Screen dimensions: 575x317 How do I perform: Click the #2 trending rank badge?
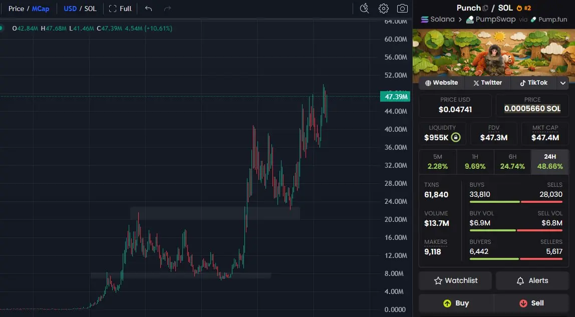(x=527, y=8)
